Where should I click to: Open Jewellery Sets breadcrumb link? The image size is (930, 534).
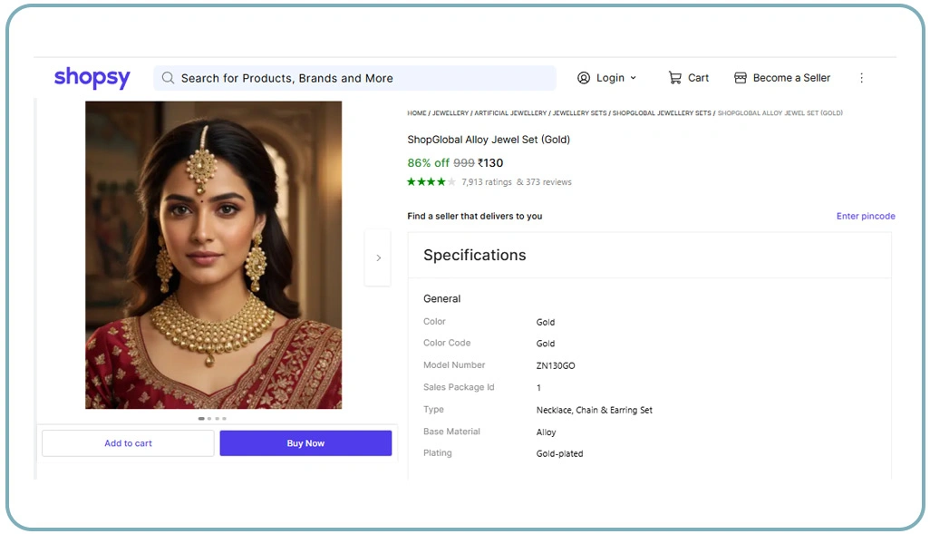tap(579, 113)
